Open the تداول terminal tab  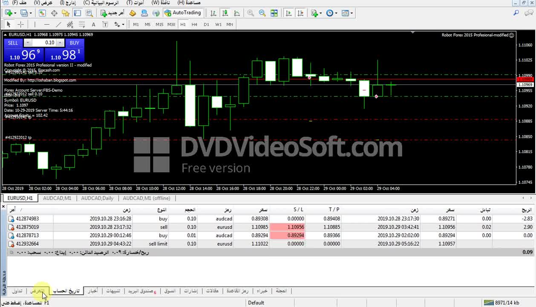(x=17, y=291)
